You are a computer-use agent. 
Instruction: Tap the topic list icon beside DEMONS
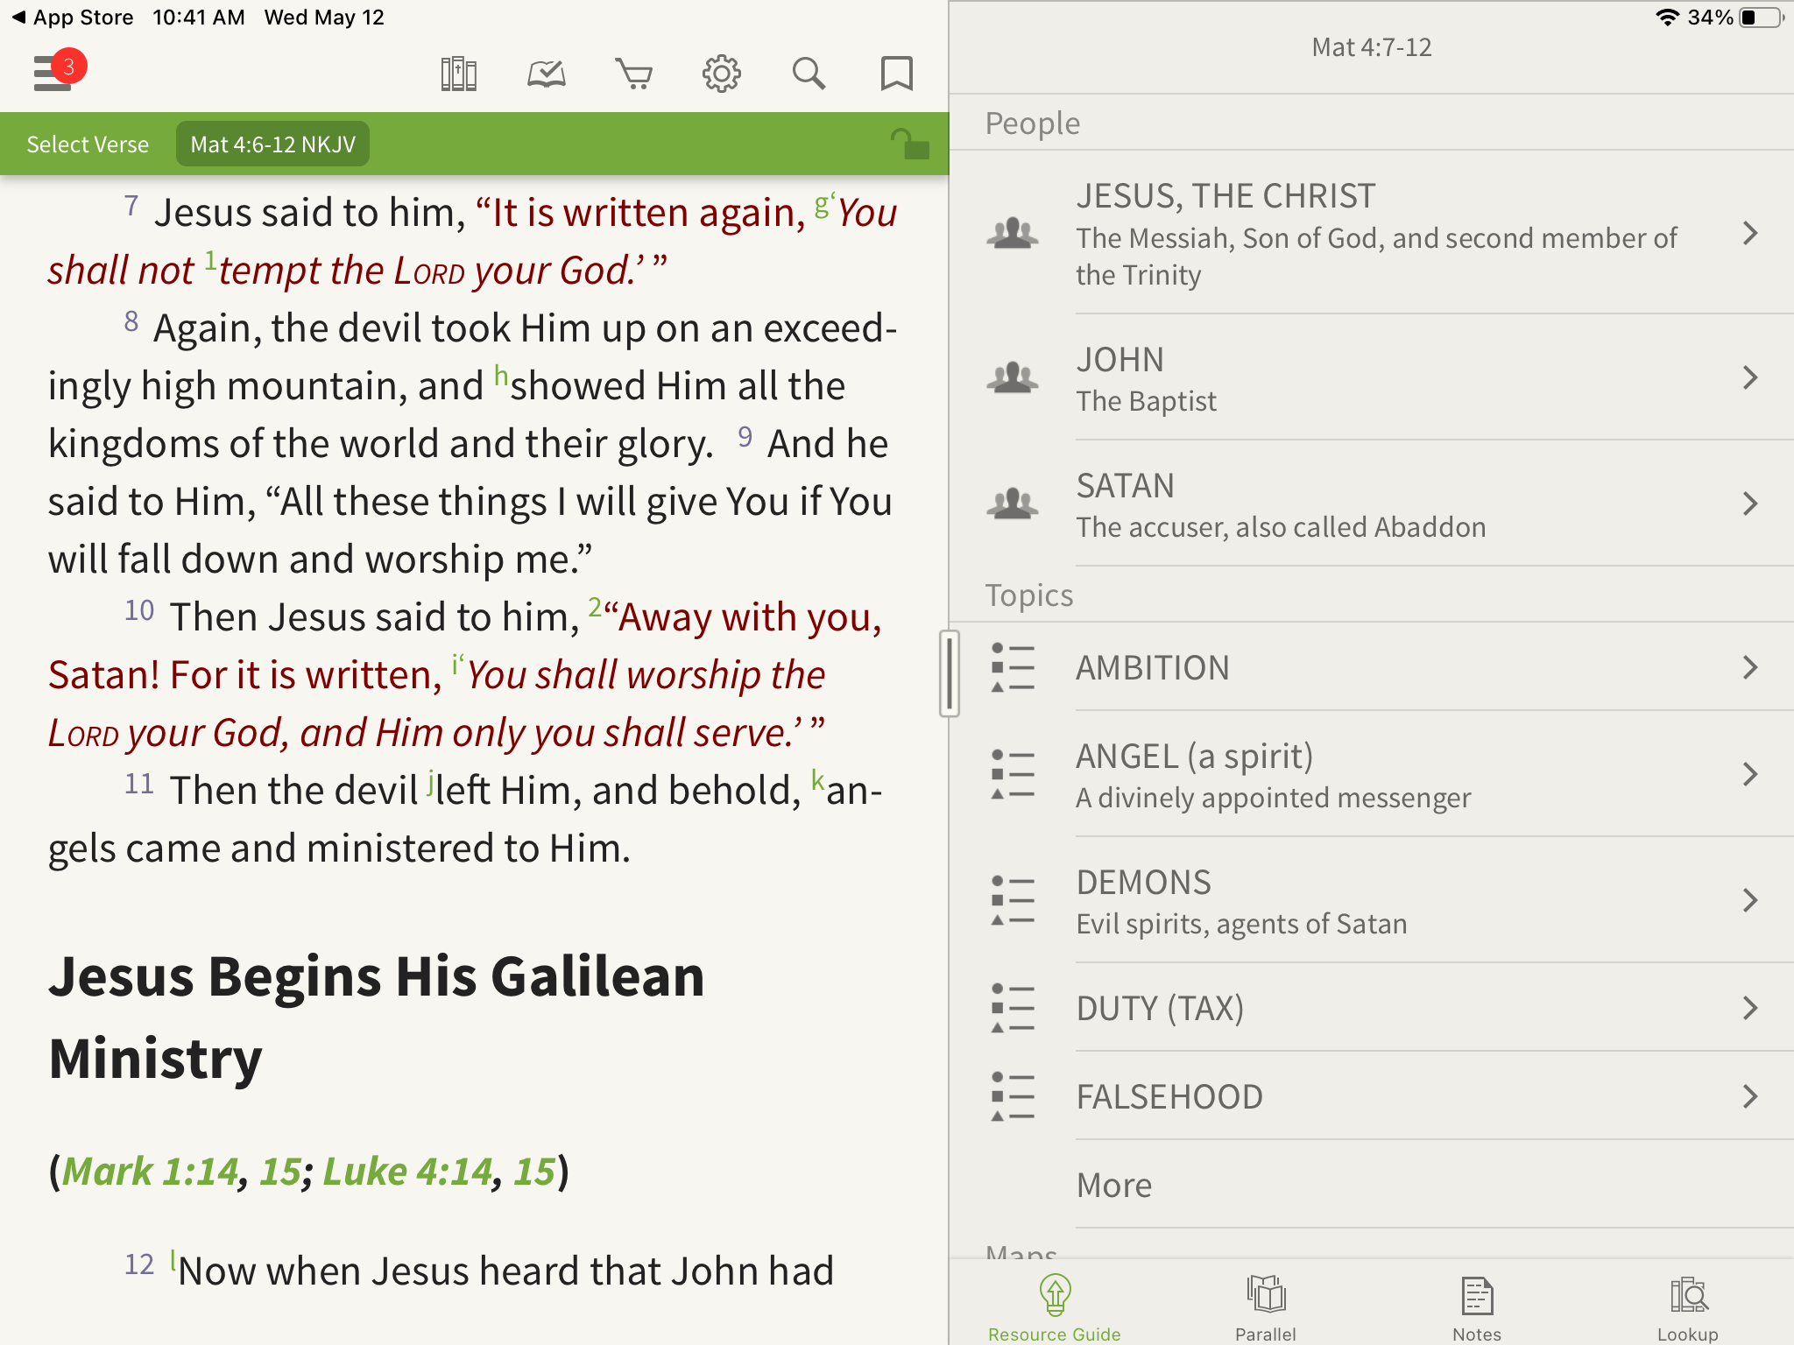click(x=1013, y=900)
